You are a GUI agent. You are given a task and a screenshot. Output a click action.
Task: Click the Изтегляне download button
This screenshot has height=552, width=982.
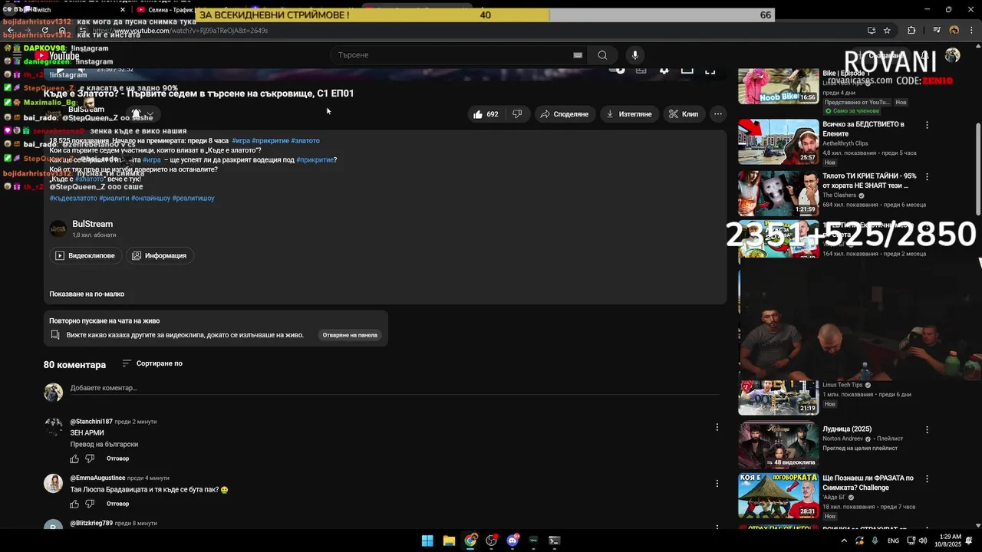pyautogui.click(x=629, y=114)
